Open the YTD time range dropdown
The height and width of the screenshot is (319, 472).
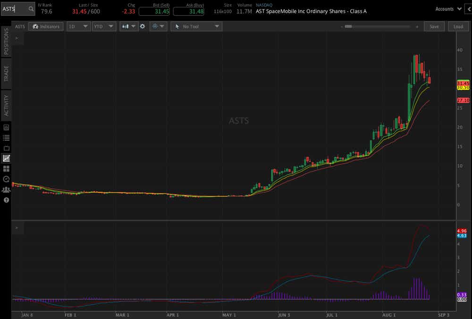(104, 26)
